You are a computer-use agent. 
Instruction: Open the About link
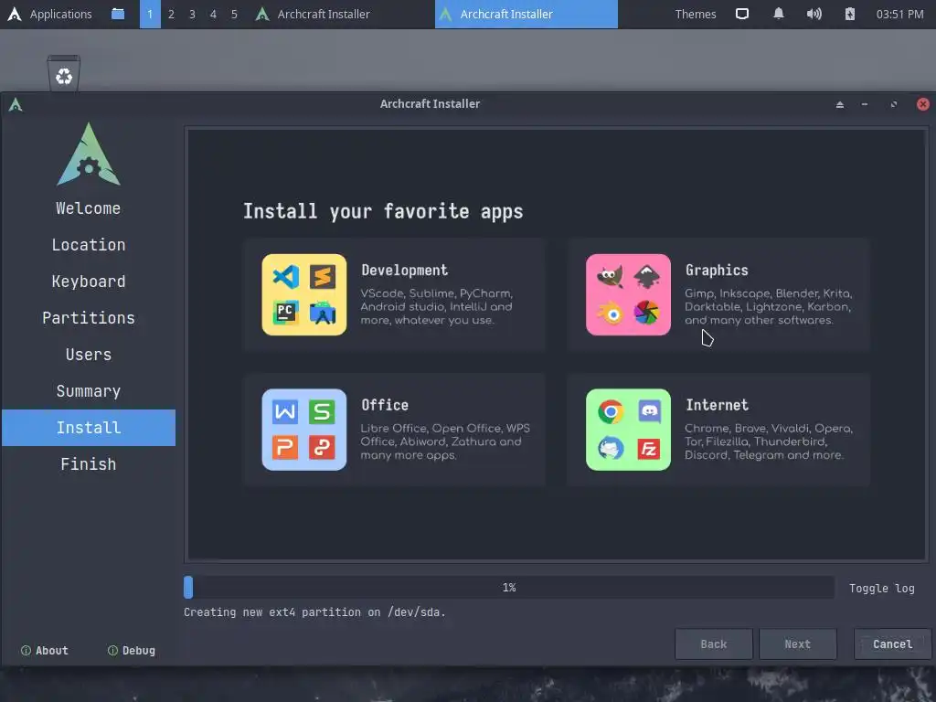click(x=45, y=650)
